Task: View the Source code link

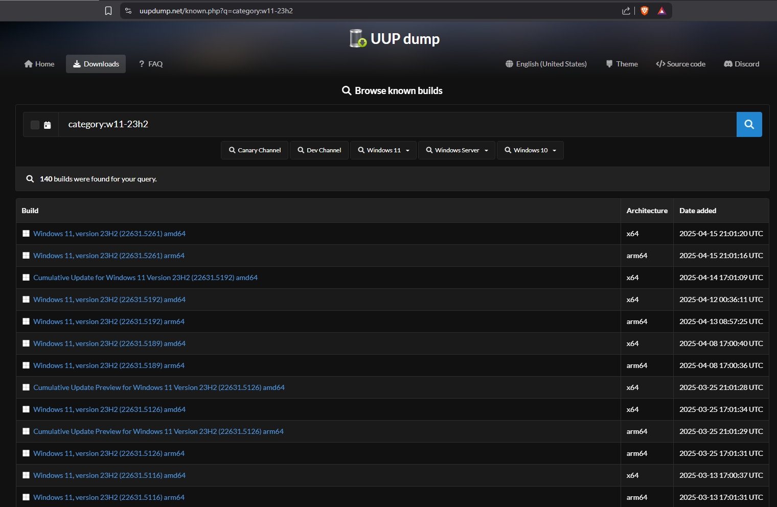Action: (680, 64)
